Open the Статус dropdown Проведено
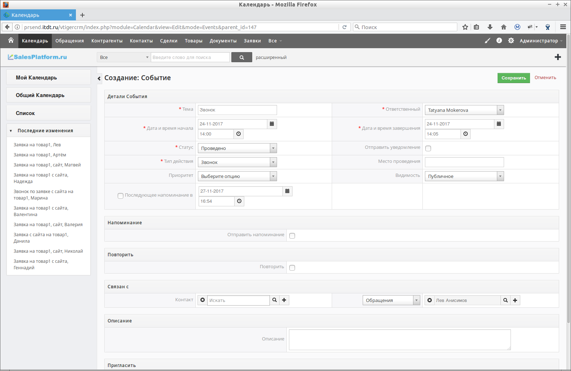The width and height of the screenshot is (571, 371). [x=237, y=148]
